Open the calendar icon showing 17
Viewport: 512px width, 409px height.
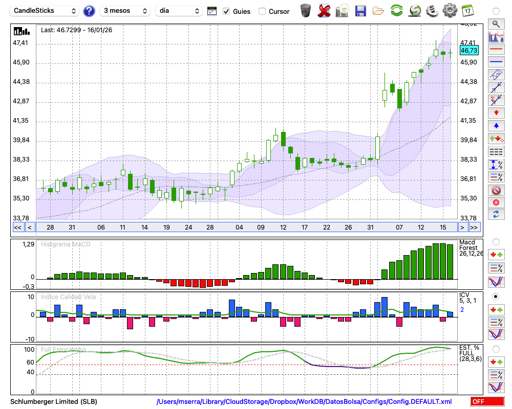[467, 11]
